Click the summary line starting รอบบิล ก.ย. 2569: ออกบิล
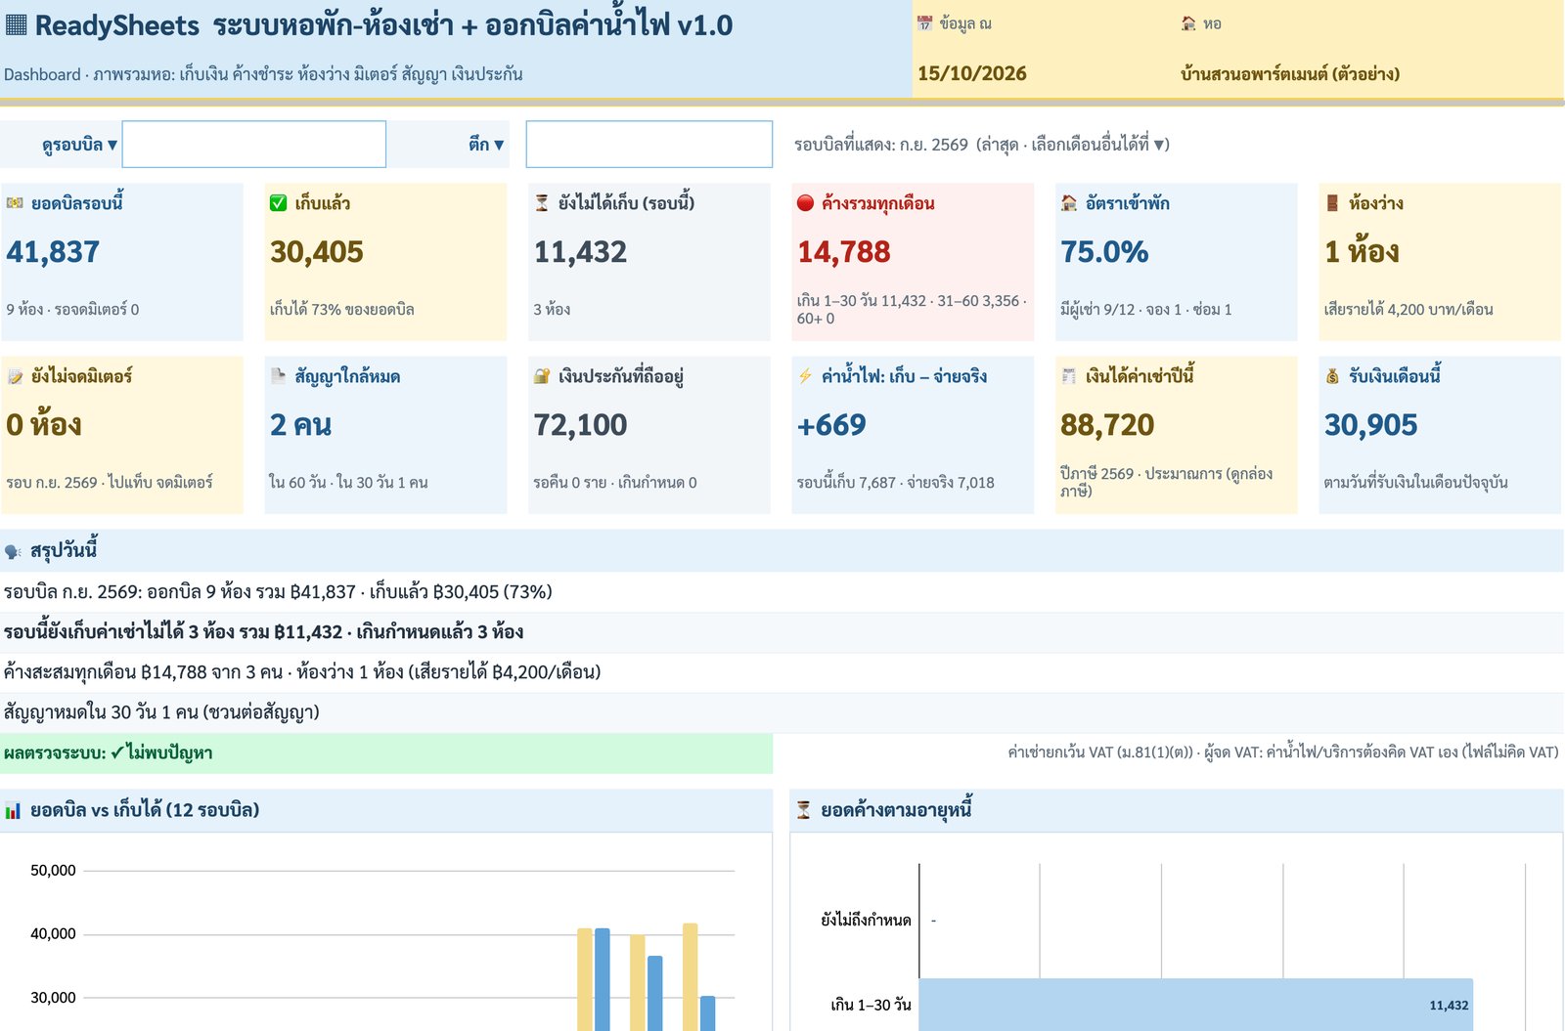 278,592
